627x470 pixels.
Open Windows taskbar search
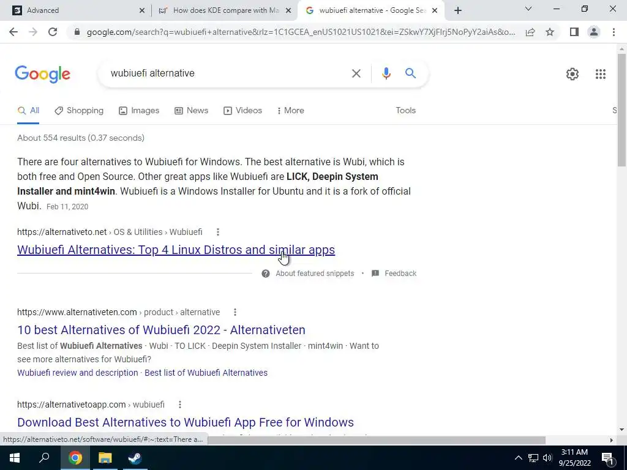click(x=44, y=458)
